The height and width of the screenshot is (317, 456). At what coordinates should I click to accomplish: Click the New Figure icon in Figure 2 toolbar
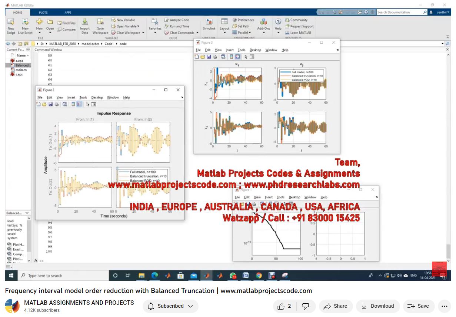39,104
